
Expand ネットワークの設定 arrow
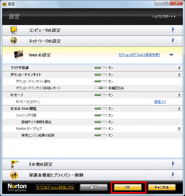(173, 40)
